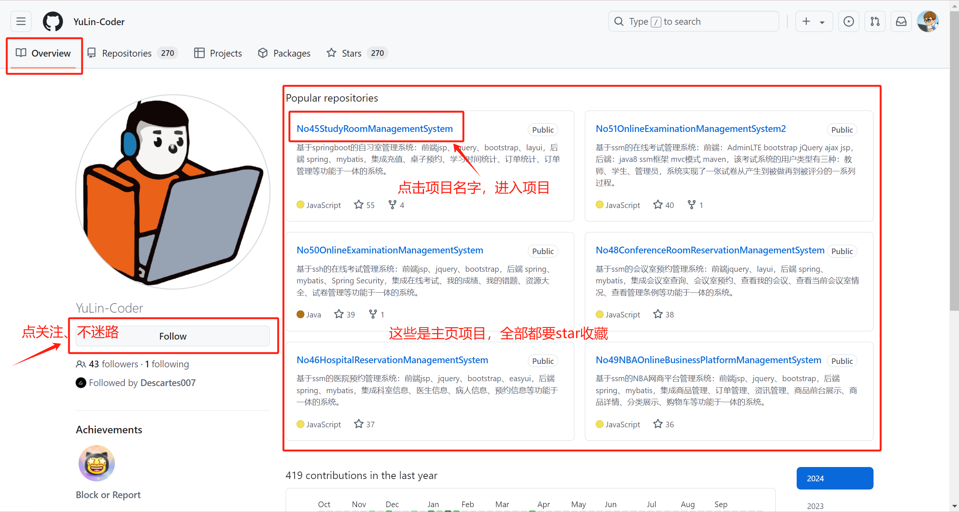Switch to the Stars tab
This screenshot has height=512, width=959.
pos(357,53)
